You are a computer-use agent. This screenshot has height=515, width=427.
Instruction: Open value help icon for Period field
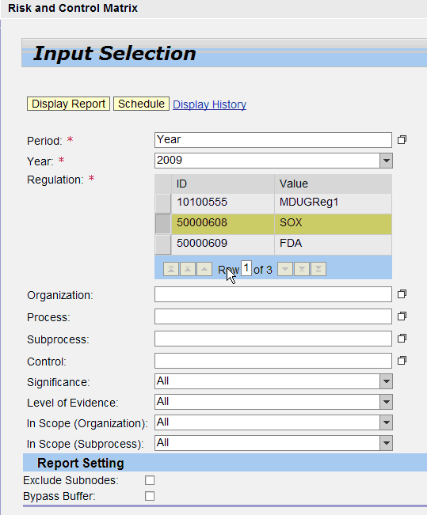click(402, 140)
